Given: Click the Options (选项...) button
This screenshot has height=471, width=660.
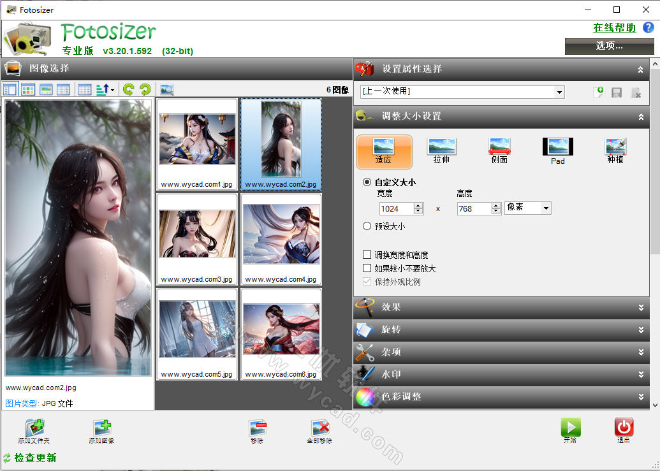Looking at the screenshot, I should [x=608, y=47].
